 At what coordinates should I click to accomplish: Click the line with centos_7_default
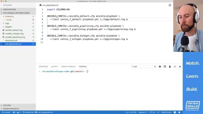[89, 19]
